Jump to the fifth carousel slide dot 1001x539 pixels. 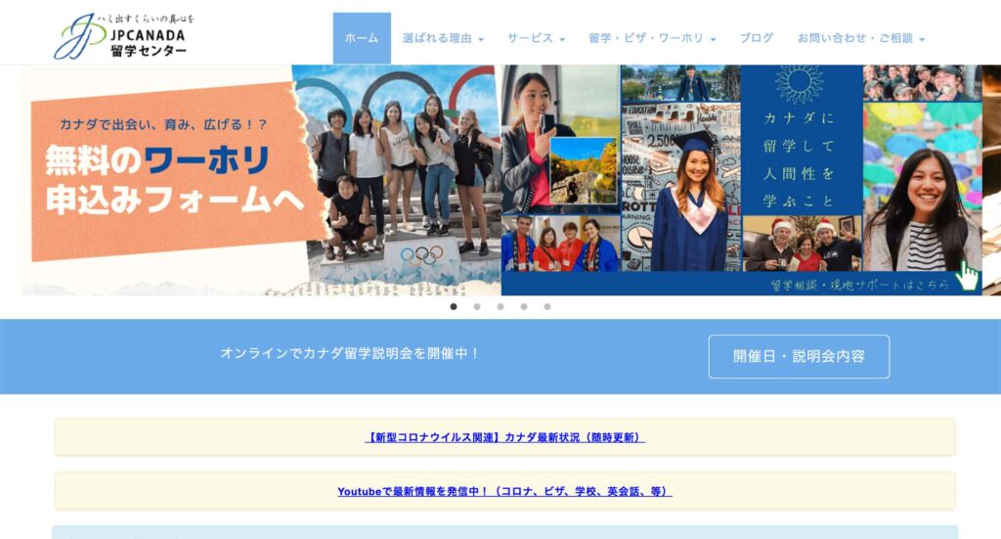[547, 306]
